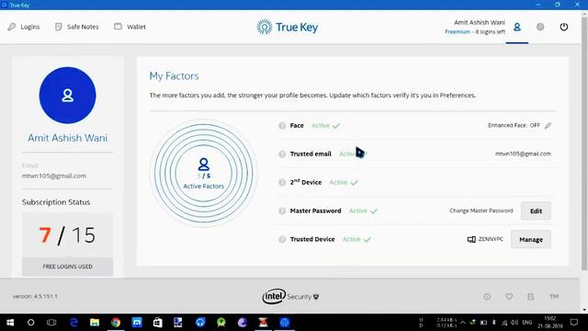Click the Intel Security logo

290,296
